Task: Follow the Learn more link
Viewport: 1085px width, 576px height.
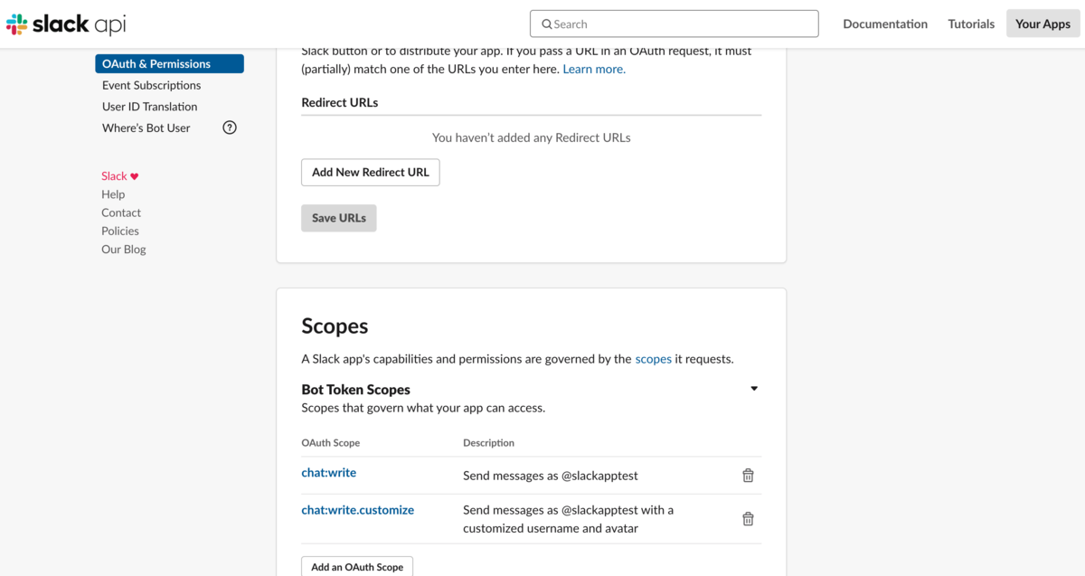Action: 594,69
